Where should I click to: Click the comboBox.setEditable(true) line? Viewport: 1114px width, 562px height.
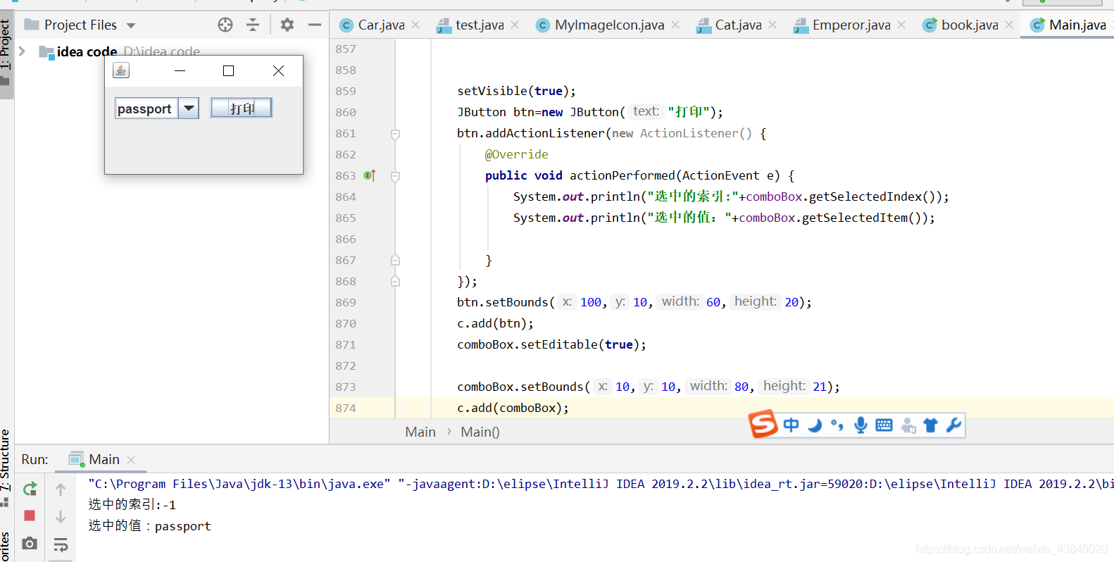pyautogui.click(x=551, y=344)
